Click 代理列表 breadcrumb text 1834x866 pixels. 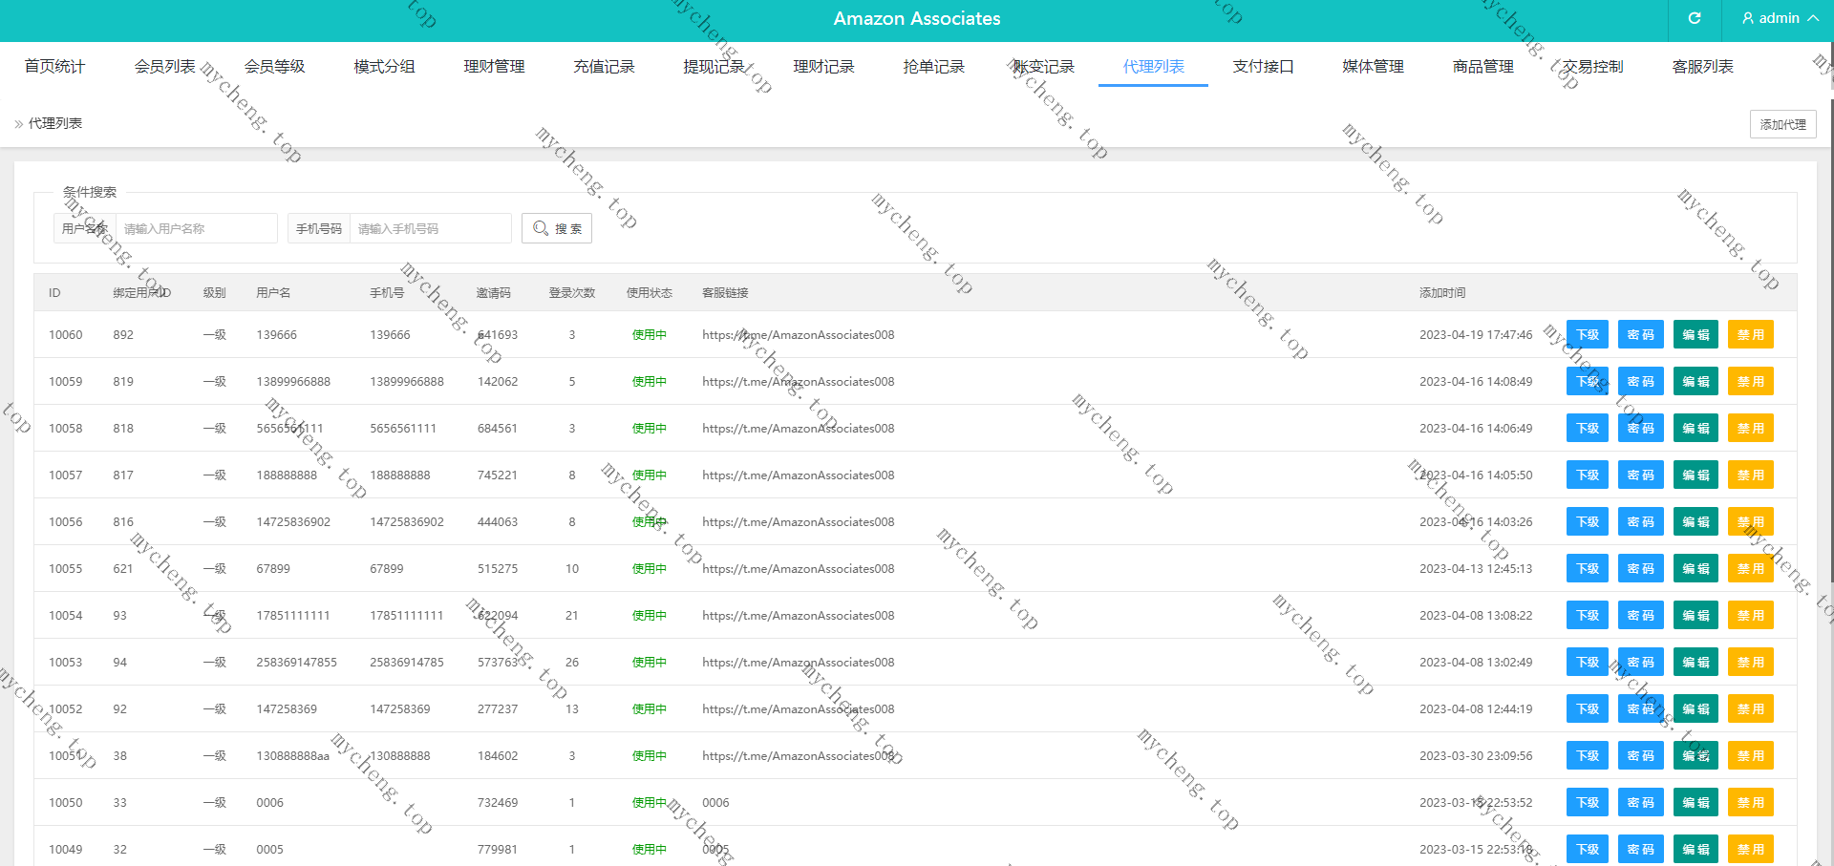[x=55, y=123]
